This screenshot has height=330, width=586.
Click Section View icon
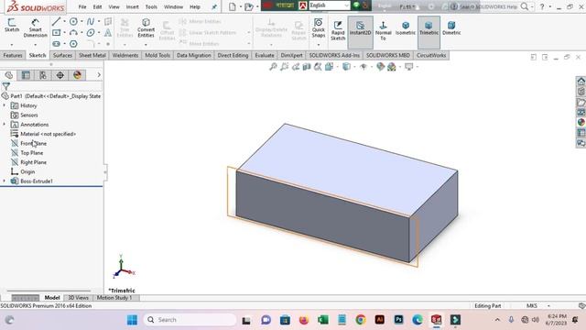pyautogui.click(x=307, y=67)
